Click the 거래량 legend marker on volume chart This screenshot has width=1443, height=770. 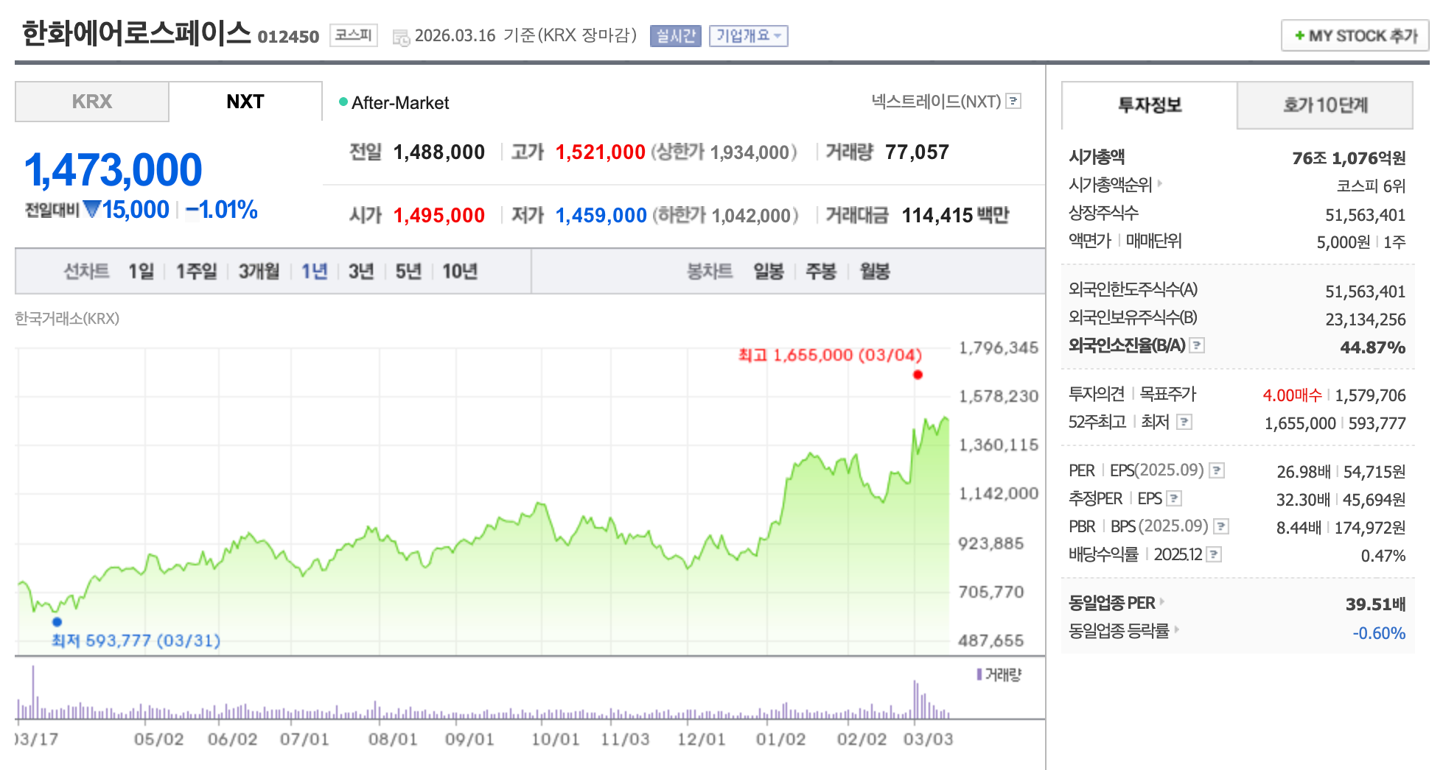979,674
